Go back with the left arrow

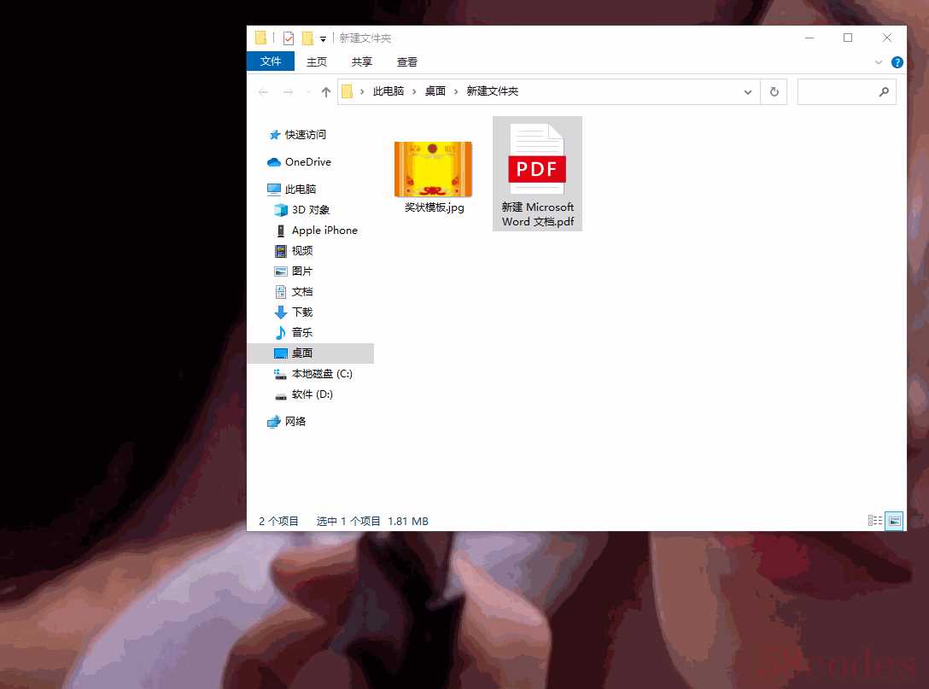pyautogui.click(x=264, y=92)
